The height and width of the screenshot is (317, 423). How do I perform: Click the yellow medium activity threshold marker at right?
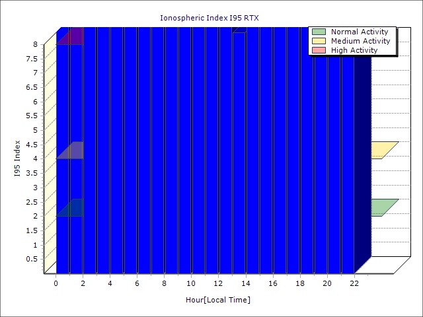385,151
